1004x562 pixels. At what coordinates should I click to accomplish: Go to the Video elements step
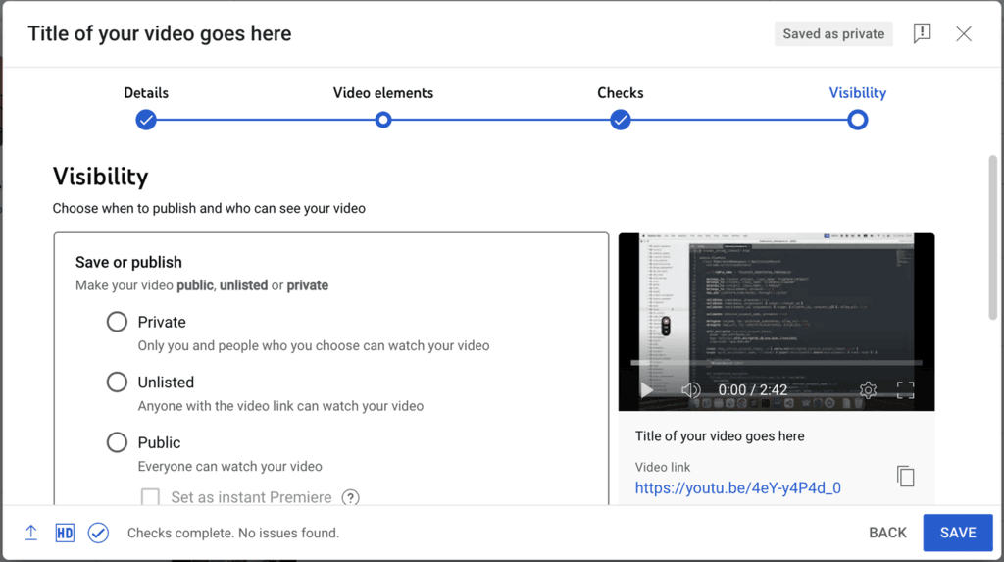[383, 120]
